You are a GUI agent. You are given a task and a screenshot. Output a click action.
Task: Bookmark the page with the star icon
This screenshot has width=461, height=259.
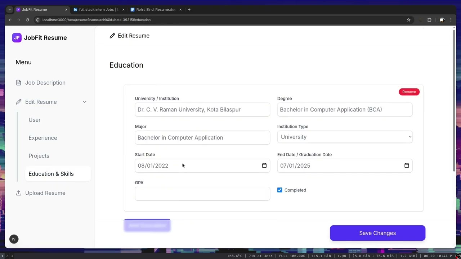408,20
